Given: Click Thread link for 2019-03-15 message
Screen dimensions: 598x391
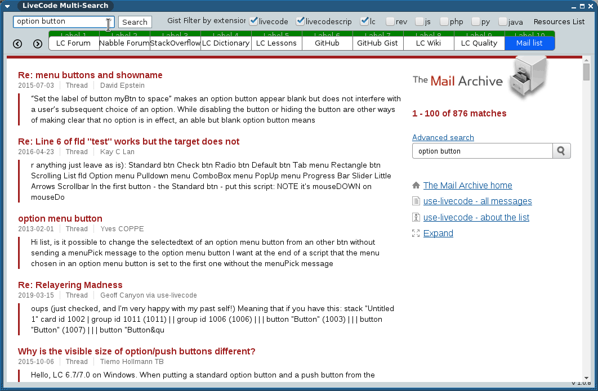Looking at the screenshot, I should tap(77, 295).
